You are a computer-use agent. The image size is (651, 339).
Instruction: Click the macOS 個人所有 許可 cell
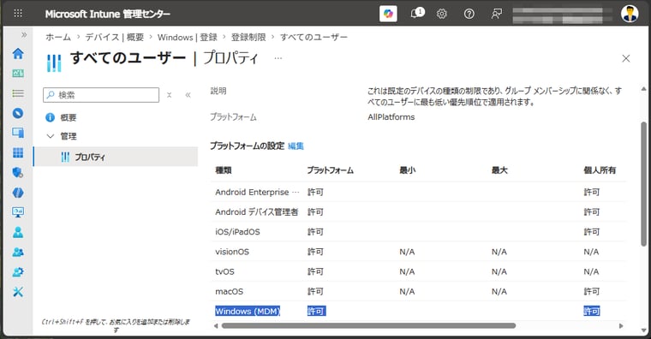(591, 292)
